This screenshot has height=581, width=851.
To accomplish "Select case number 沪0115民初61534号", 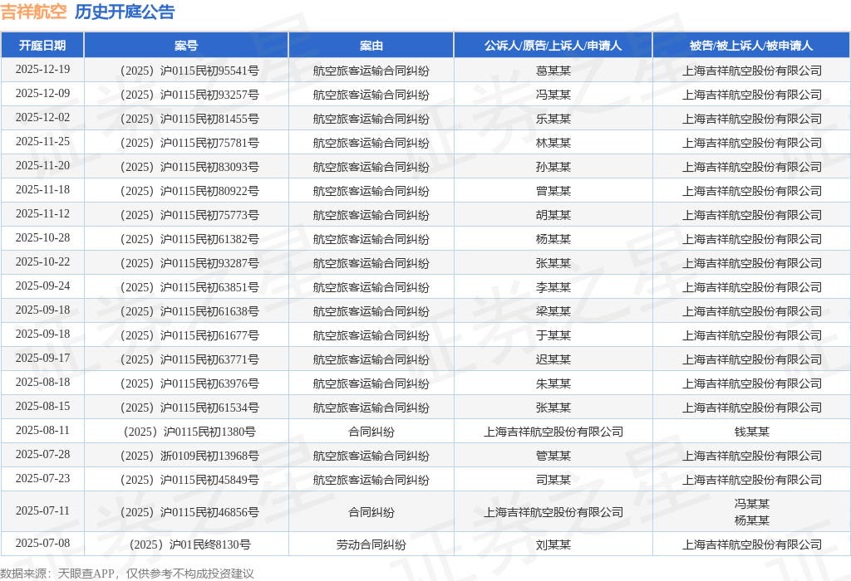I will 189,408.
